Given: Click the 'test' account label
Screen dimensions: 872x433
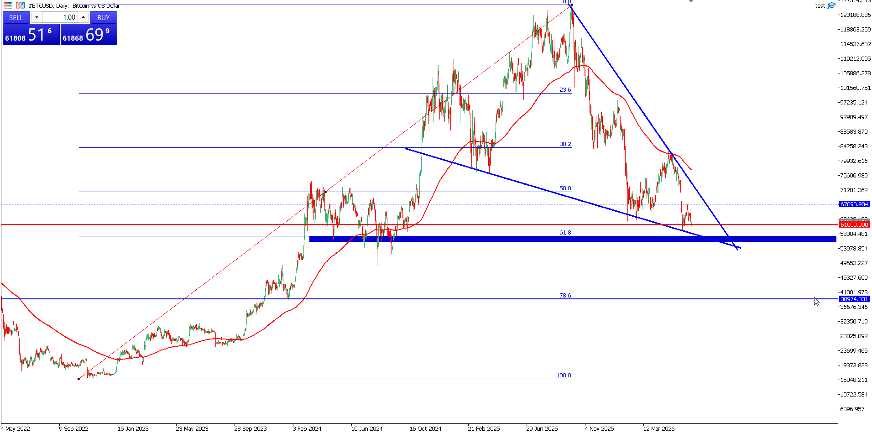Looking at the screenshot, I should click(x=820, y=6).
